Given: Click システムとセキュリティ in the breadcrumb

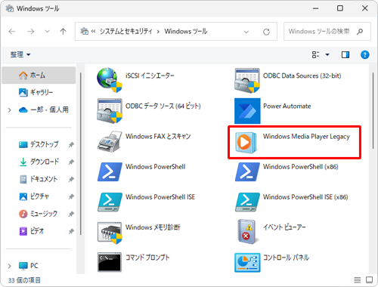Looking at the screenshot, I should coord(125,32).
